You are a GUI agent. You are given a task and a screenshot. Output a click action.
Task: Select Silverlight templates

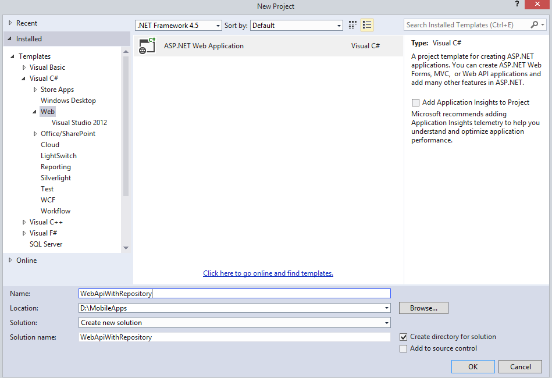click(56, 178)
